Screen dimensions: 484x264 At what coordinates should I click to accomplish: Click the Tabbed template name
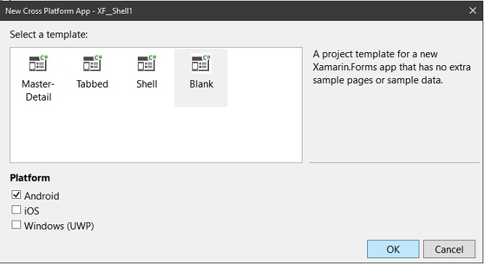click(92, 84)
